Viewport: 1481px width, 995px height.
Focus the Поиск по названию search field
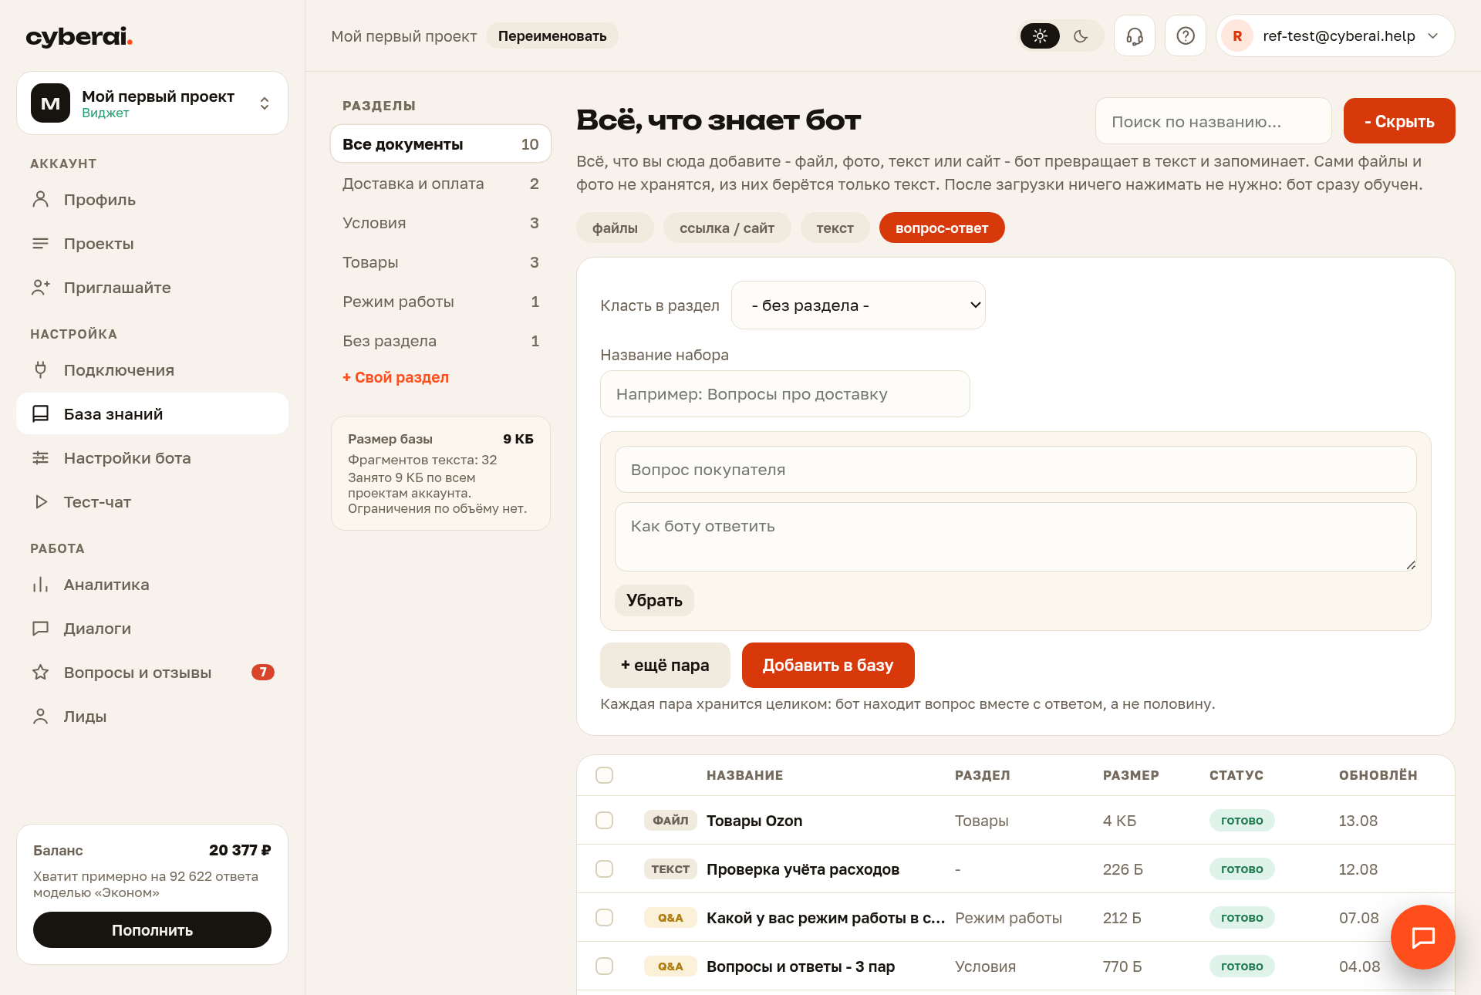click(x=1213, y=121)
